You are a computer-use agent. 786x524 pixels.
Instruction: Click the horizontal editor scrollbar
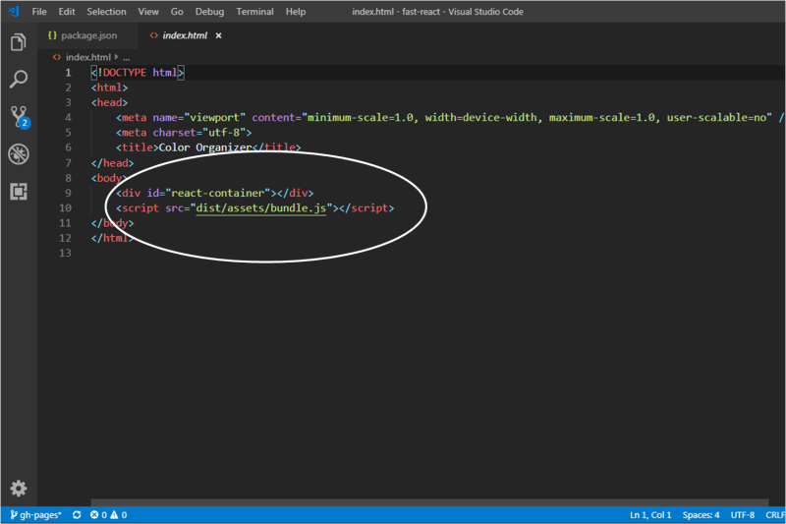pos(429,502)
